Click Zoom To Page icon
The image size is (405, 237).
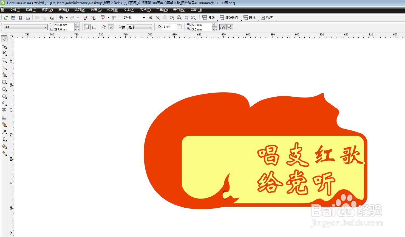click(179, 18)
